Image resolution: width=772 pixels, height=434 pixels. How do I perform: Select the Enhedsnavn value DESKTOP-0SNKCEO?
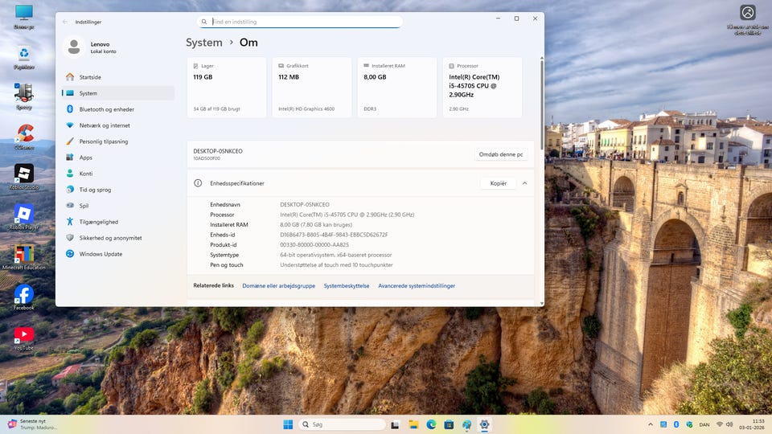point(305,205)
